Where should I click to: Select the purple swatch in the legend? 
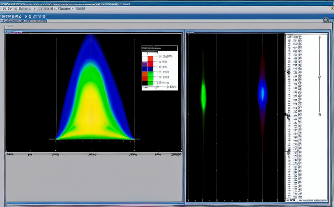[145, 64]
